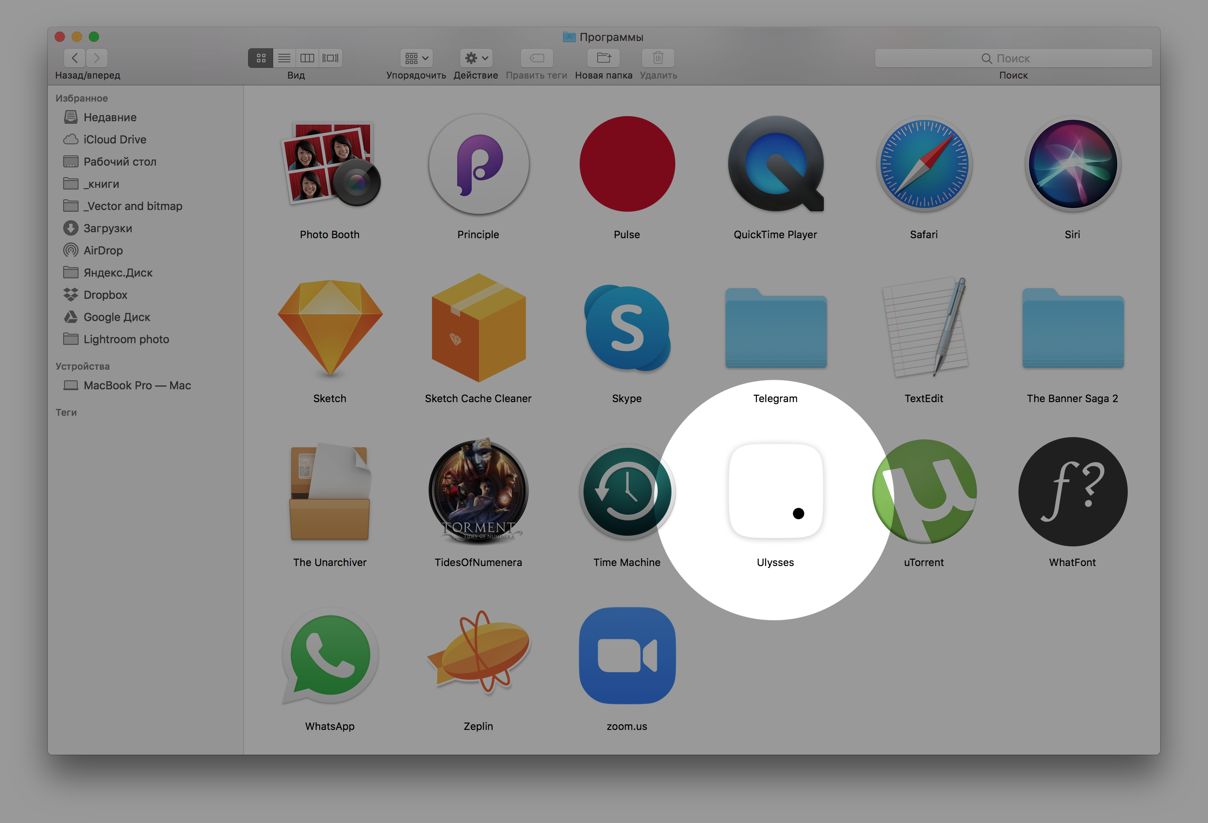Open the Sketch diamond icon
Viewport: 1208px width, 823px height.
(x=330, y=327)
